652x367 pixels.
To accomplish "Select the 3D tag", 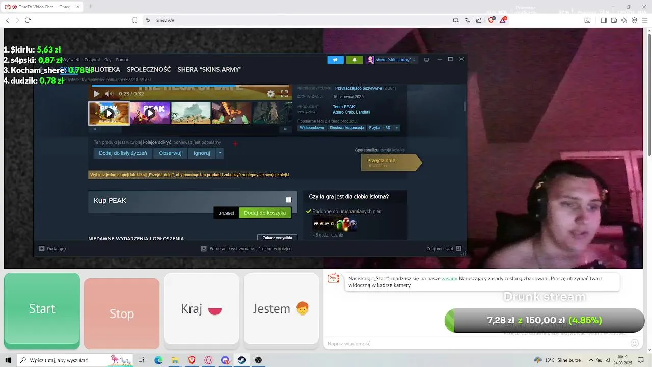I will point(388,128).
